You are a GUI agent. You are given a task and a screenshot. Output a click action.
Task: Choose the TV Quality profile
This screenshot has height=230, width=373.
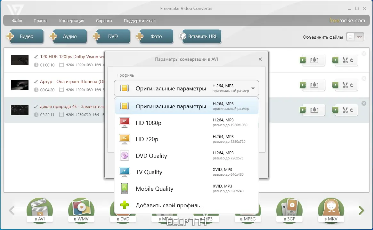pyautogui.click(x=186, y=172)
